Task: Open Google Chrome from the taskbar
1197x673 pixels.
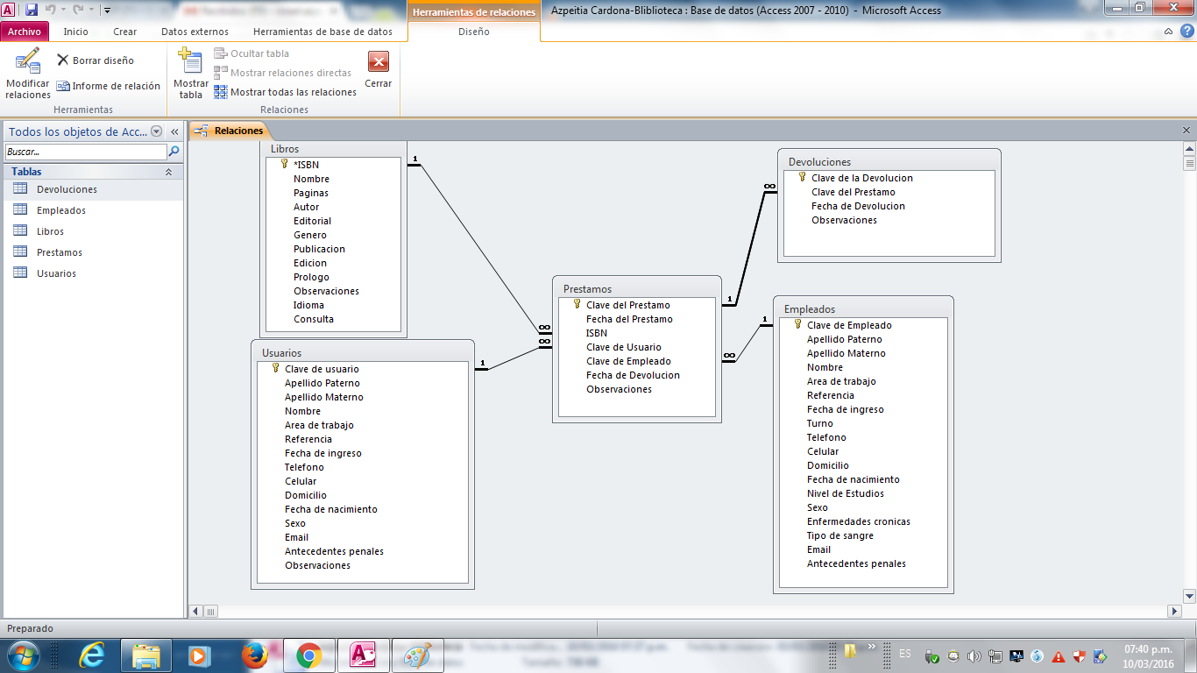Action: click(x=308, y=655)
